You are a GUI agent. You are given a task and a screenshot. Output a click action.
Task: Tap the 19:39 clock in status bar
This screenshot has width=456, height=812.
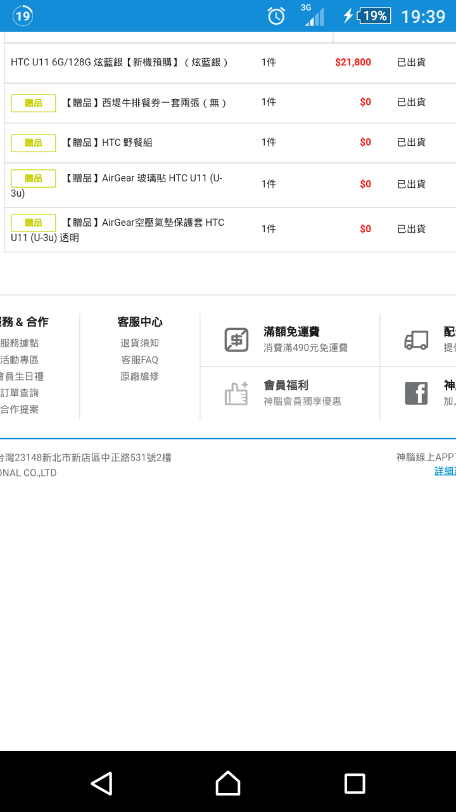pyautogui.click(x=423, y=16)
